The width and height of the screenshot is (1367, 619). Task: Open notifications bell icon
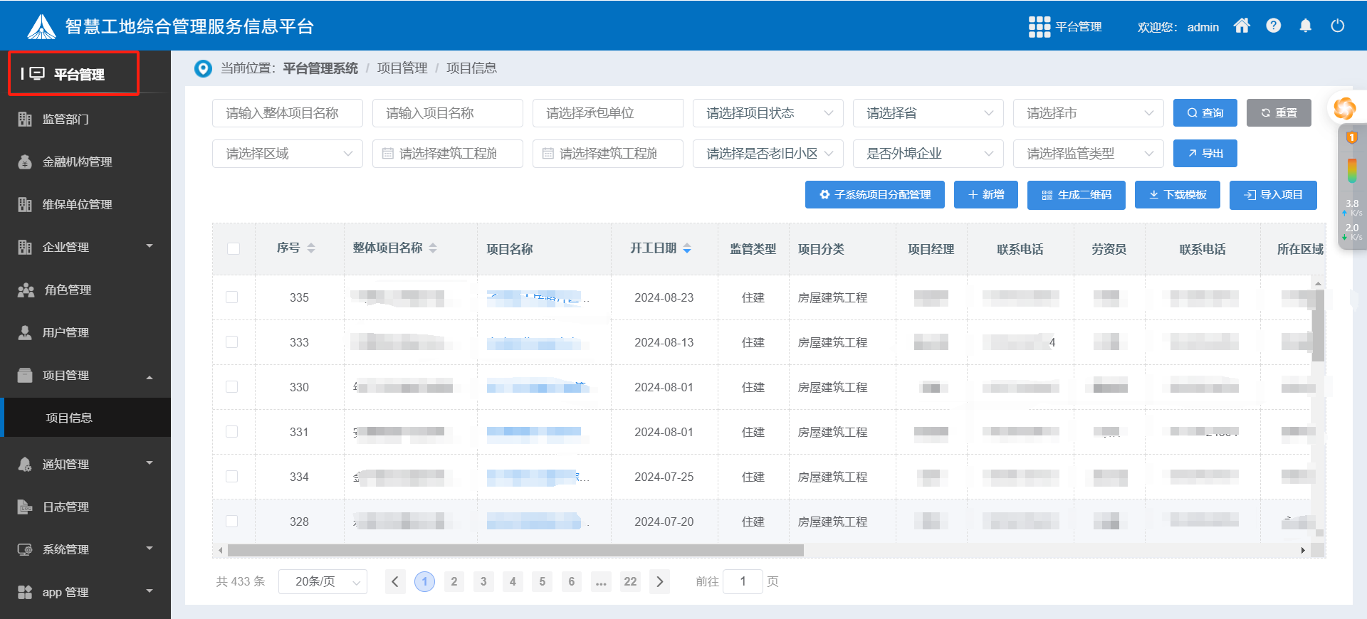pyautogui.click(x=1305, y=26)
